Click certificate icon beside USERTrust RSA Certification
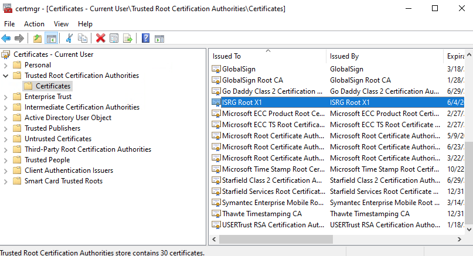This screenshot has height=256, width=473. click(216, 225)
